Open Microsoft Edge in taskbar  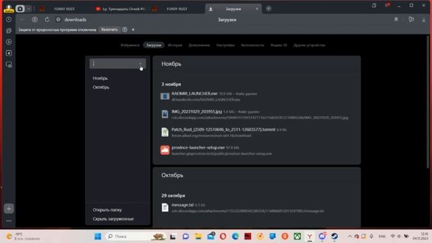click(x=236, y=236)
